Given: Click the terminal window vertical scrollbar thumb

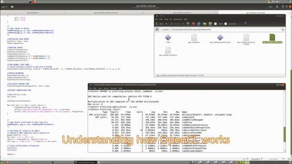Looking at the screenshot, I should [x=284, y=134].
